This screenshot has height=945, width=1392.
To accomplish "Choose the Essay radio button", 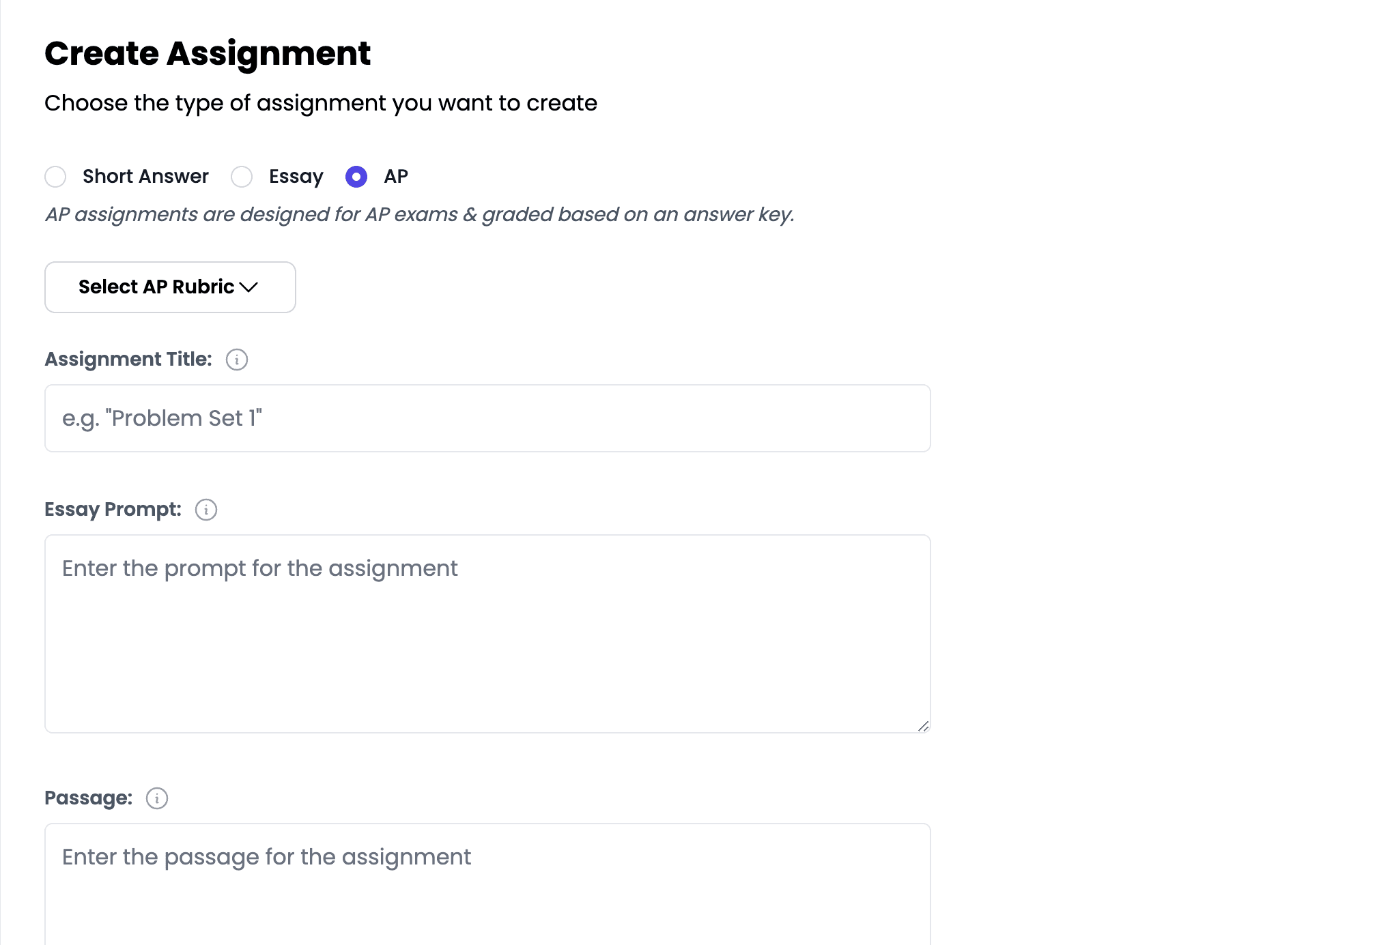I will coord(242,177).
